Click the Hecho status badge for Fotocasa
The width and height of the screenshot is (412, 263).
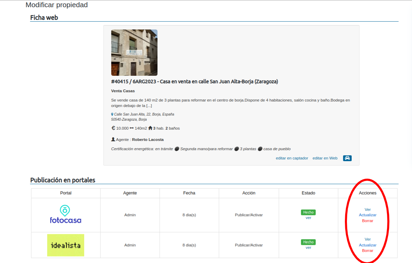click(x=308, y=212)
